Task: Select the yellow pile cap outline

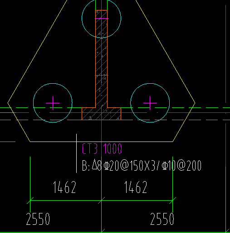Action: click(101, 71)
